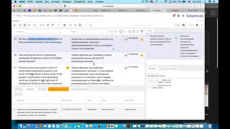Click the Source search field
The height and width of the screenshot is (129, 230).
[x=42, y=32]
